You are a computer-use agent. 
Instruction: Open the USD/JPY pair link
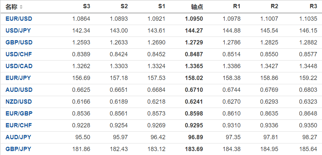tap(18, 31)
